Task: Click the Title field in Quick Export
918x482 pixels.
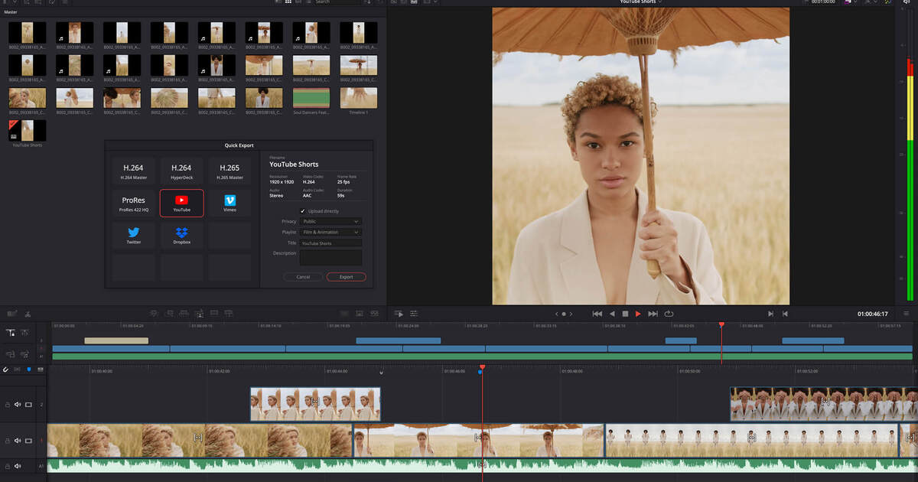Action: pyautogui.click(x=330, y=243)
